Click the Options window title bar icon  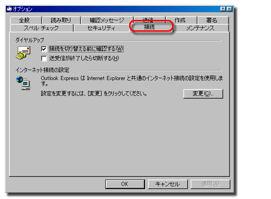(9, 9)
